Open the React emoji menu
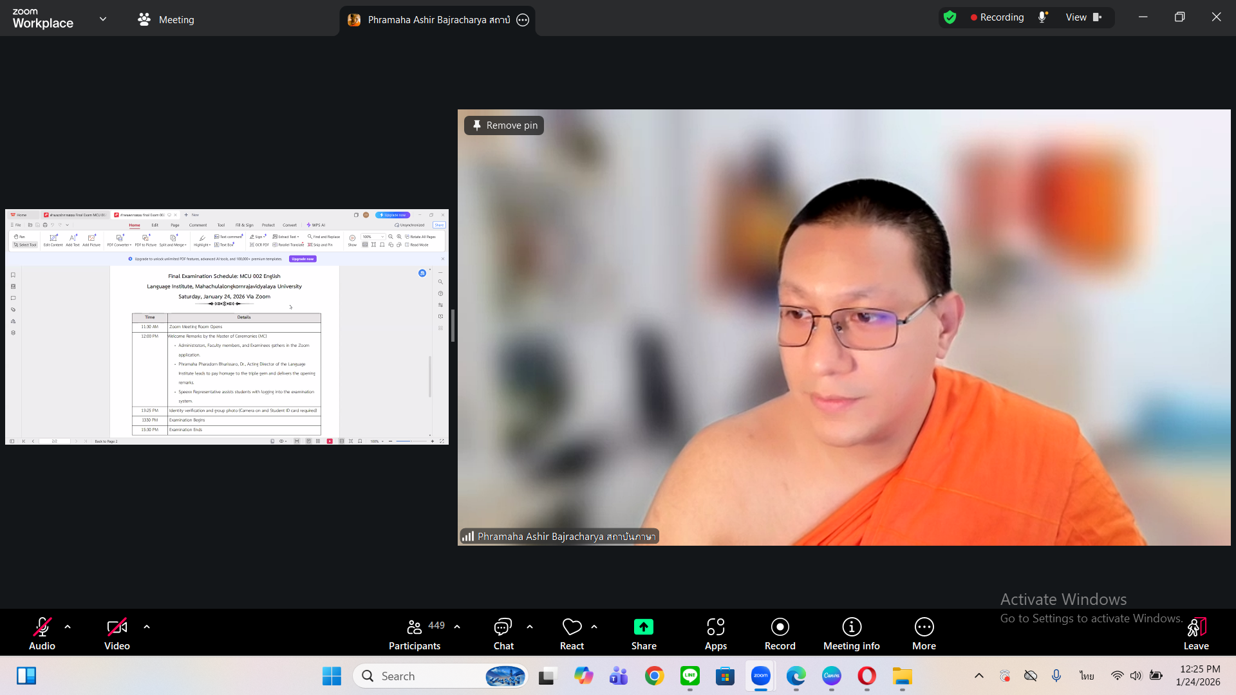 [572, 634]
